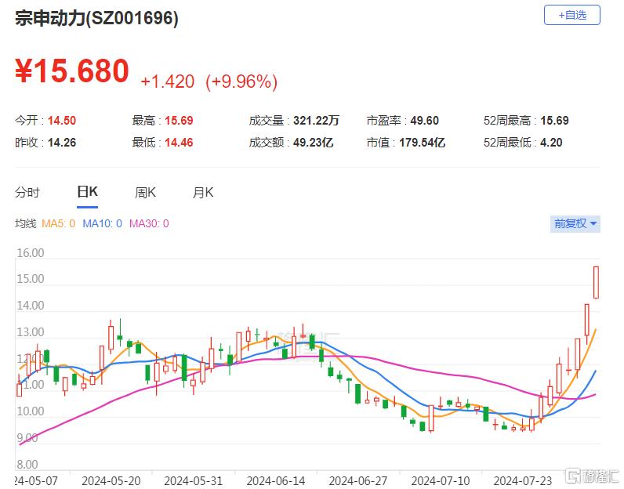The width and height of the screenshot is (624, 489).
Task: Click the stock title 宗申动力(SZ001696)
Action: point(96,18)
